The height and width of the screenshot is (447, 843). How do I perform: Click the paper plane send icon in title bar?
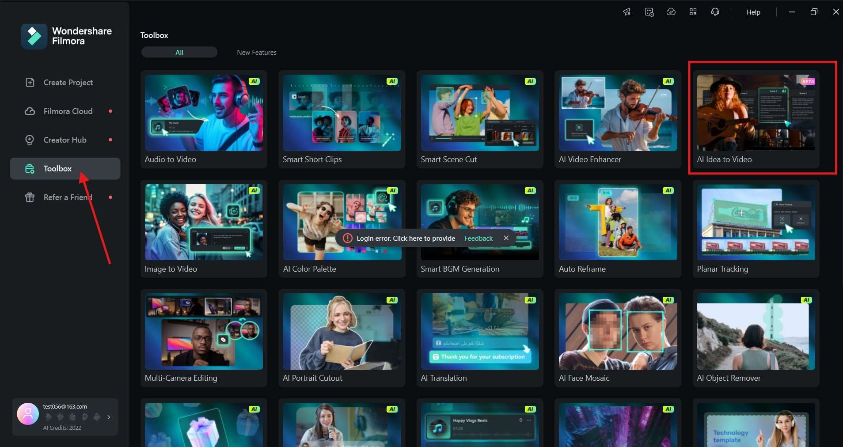[627, 12]
